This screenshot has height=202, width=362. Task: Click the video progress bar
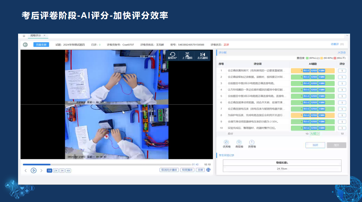coord(107,165)
